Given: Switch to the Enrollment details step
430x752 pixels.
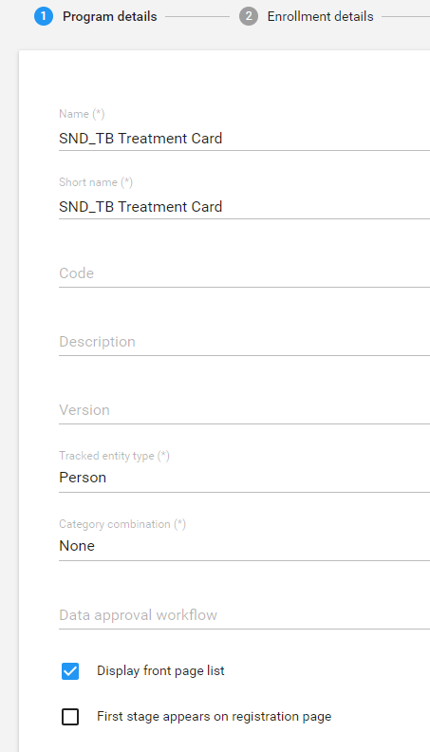Looking at the screenshot, I should click(x=320, y=16).
